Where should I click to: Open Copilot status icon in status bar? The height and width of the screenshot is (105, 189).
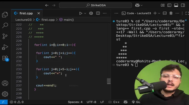coord(125,102)
